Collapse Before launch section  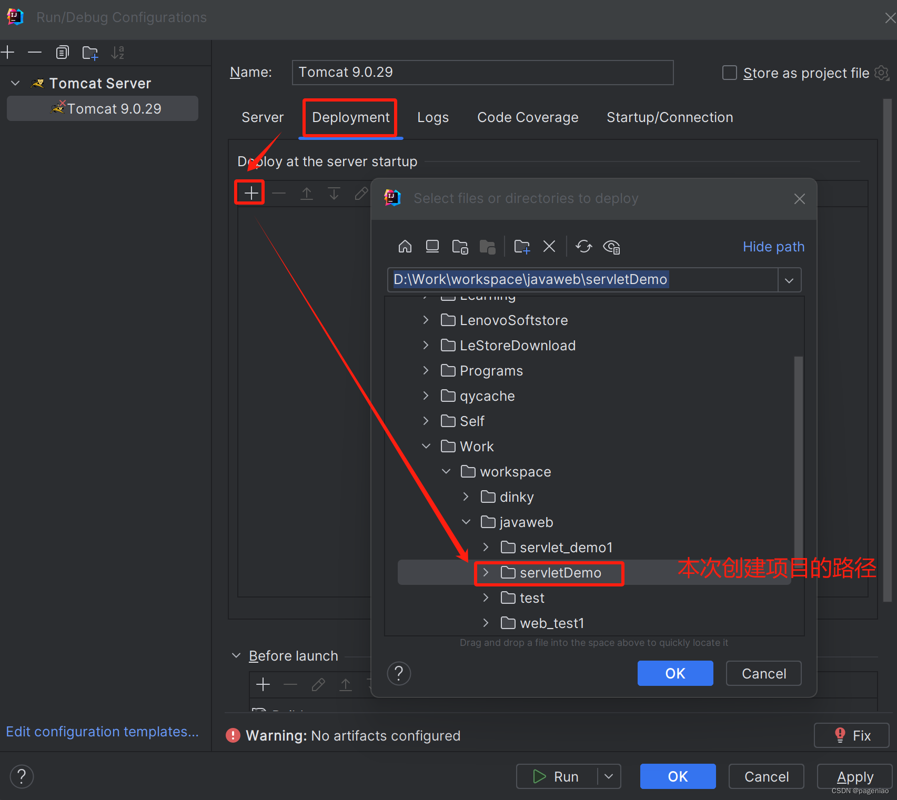[x=236, y=656]
